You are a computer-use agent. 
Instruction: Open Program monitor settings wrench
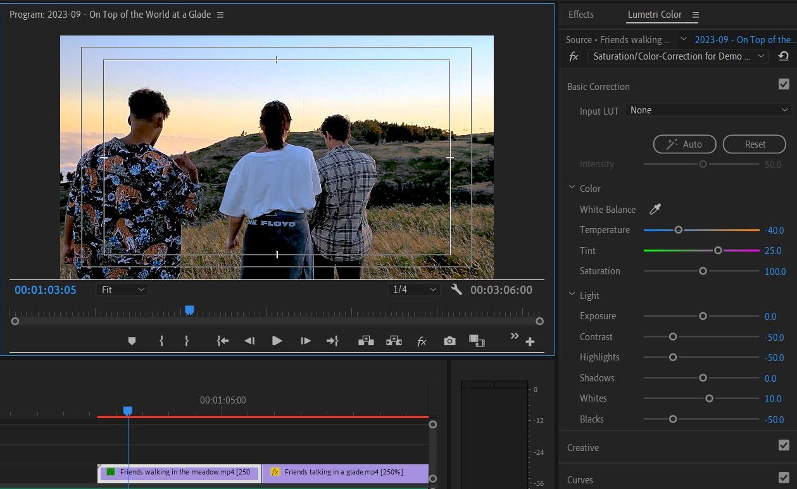tap(456, 289)
